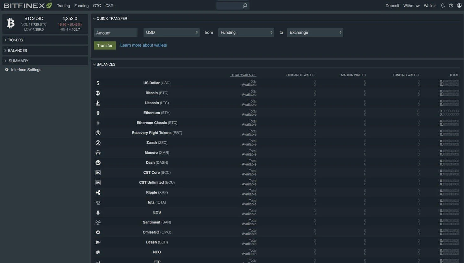Open the USD currency dropdown
The image size is (464, 263).
171,32
